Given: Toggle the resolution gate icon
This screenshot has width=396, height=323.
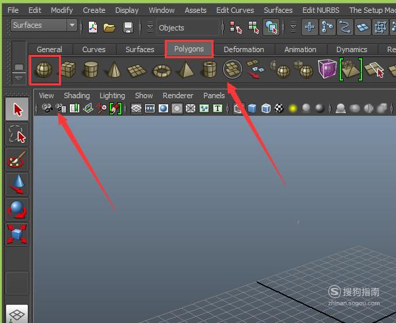Looking at the screenshot, I should coord(163,108).
